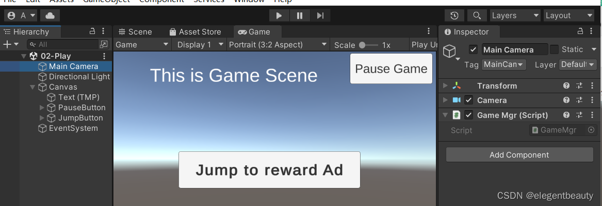
Task: Toggle the Hierarchy panel lock icon
Action: pyautogui.click(x=92, y=31)
